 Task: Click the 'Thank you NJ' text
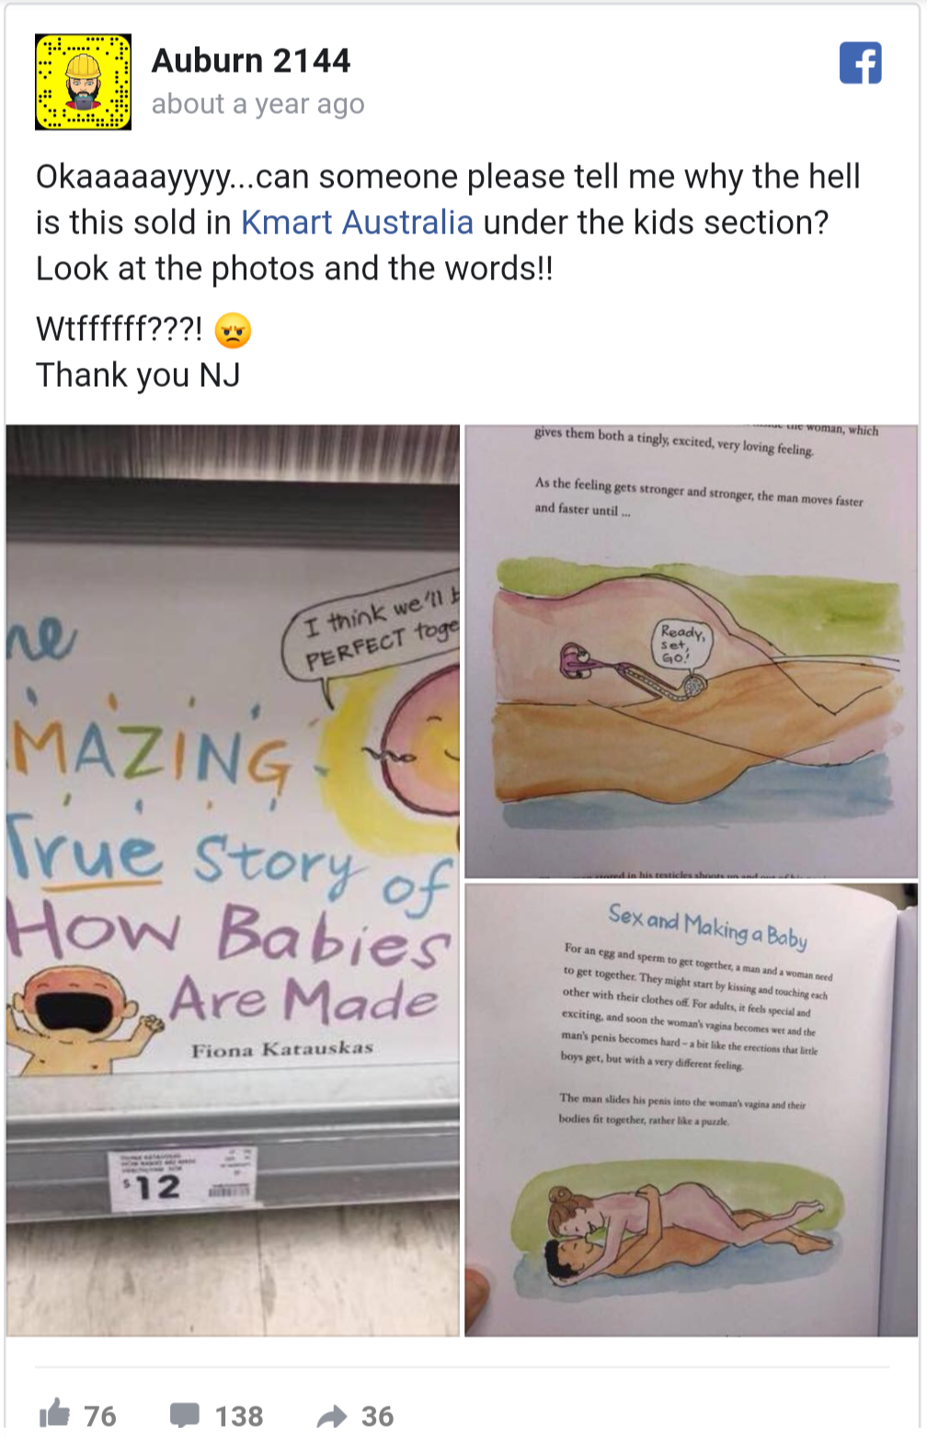(x=138, y=375)
